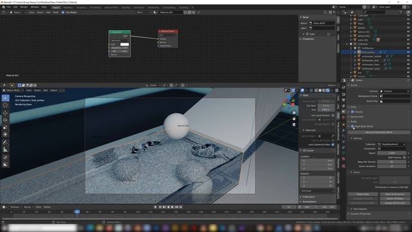Click the Steps Per Second slider
This screenshot has height=232, width=412.
tap(391, 162)
